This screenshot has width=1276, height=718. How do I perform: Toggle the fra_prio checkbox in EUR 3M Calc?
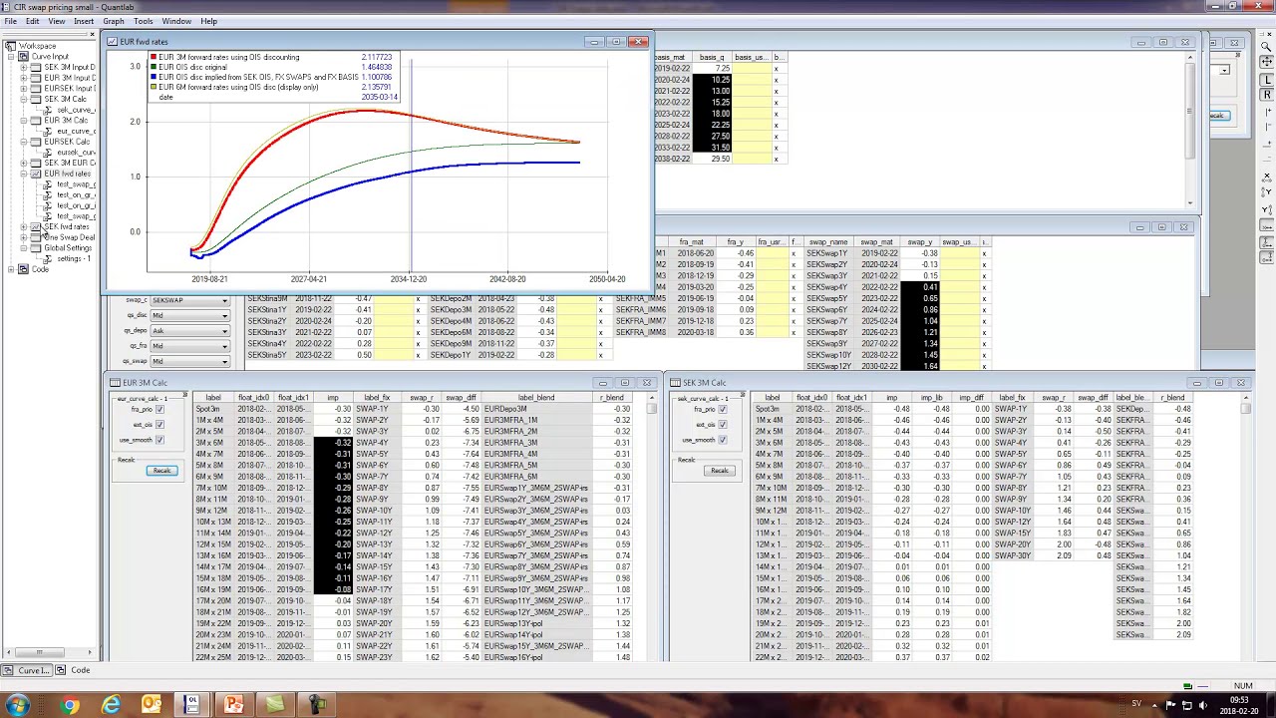159,410
